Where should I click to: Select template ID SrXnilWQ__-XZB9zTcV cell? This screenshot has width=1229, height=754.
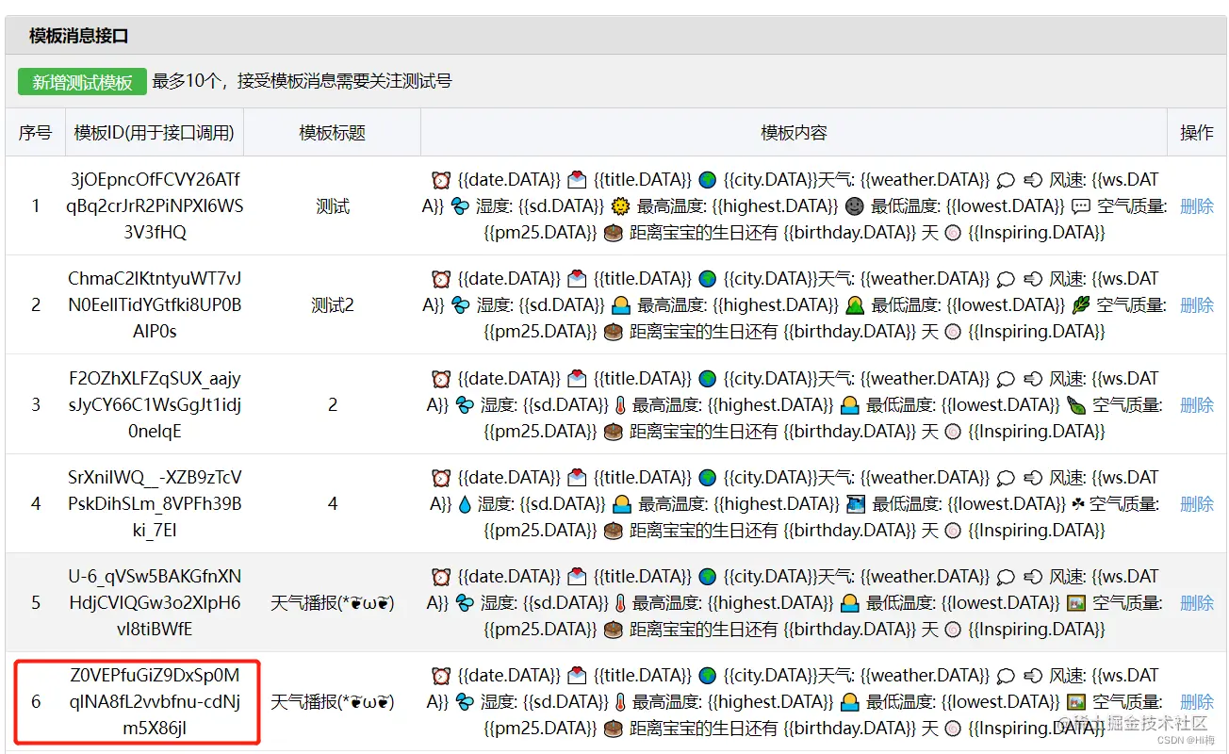pos(155,503)
